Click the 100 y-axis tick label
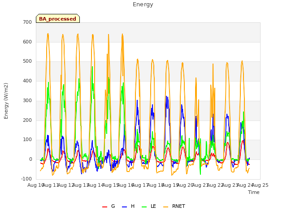 [x=27, y=139]
